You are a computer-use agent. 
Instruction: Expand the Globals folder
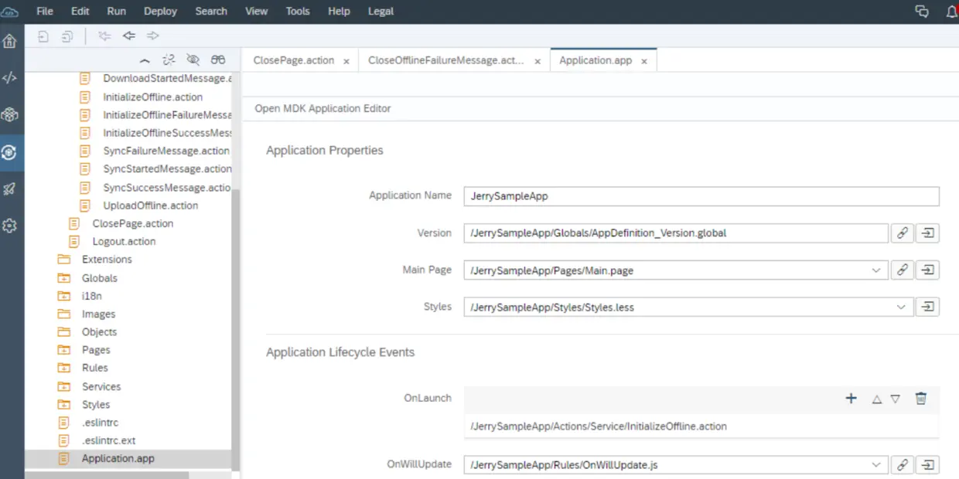100,278
